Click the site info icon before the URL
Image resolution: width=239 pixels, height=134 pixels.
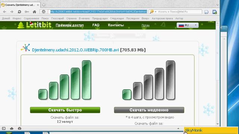[x=44, y=12]
